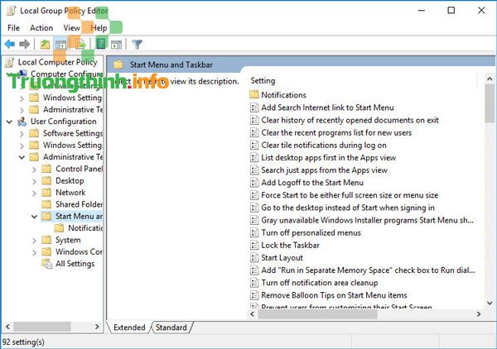Click the Back arrow toolbar icon

(x=9, y=44)
